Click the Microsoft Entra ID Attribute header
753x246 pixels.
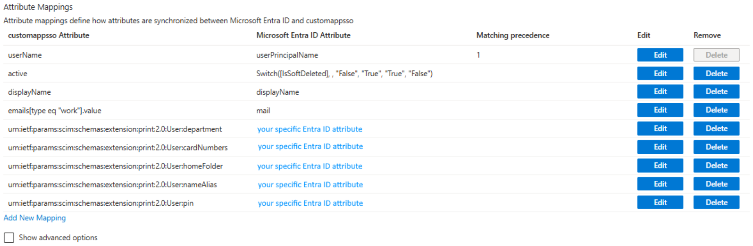(303, 35)
